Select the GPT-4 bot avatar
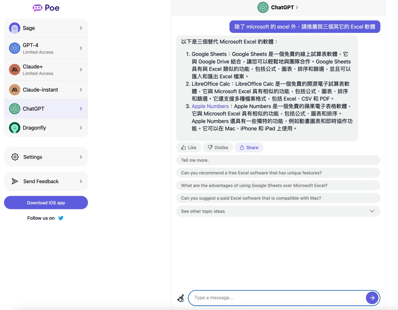398x310 pixels. pos(15,48)
